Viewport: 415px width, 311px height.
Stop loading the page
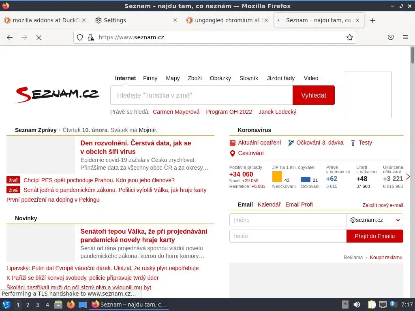[x=39, y=38]
